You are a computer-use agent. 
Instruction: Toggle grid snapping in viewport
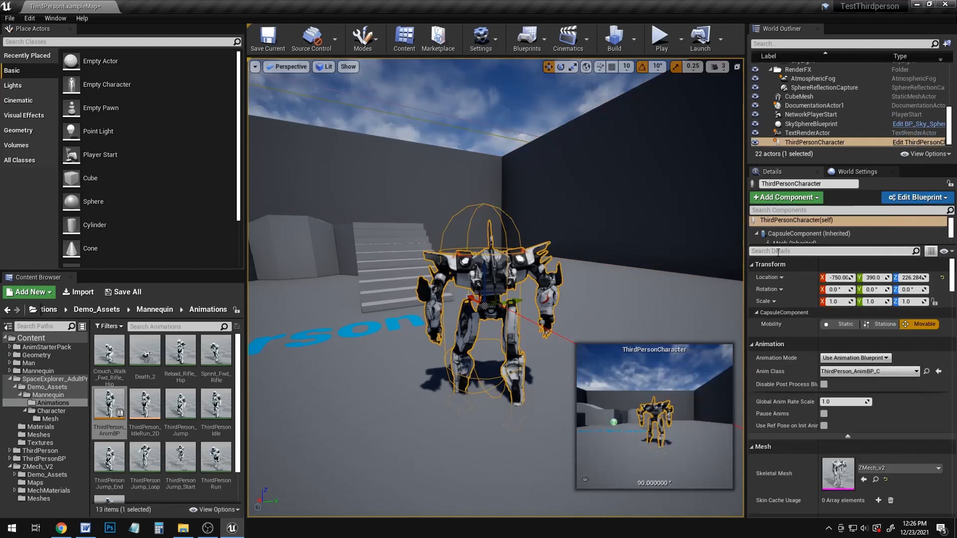pos(612,67)
